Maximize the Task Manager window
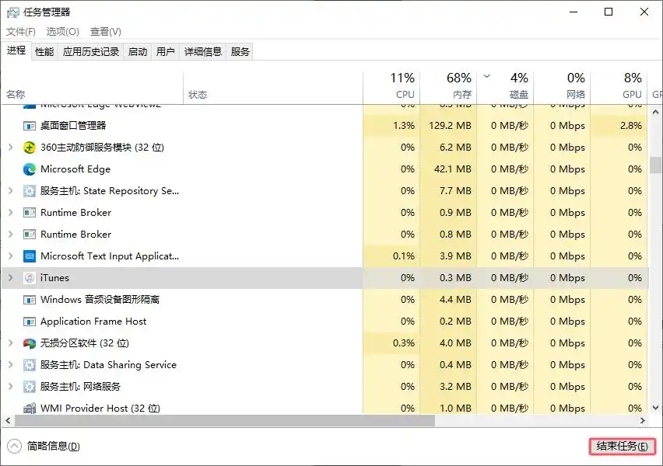This screenshot has height=466, width=663. point(609,12)
